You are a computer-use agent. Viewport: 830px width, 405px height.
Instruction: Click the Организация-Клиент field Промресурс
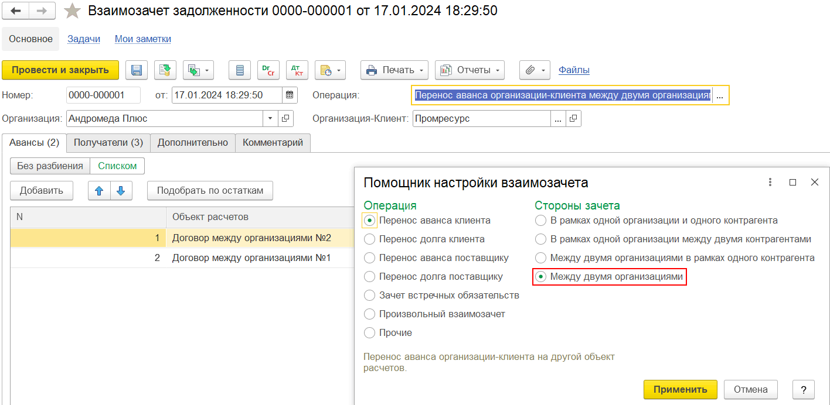pos(481,118)
